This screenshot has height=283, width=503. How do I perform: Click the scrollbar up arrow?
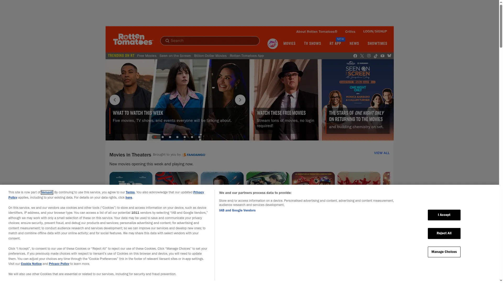click(x=501, y=2)
